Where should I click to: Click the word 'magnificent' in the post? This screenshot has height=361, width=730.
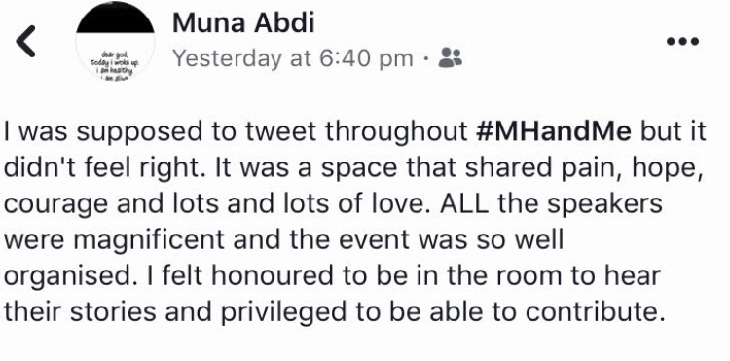click(x=149, y=240)
